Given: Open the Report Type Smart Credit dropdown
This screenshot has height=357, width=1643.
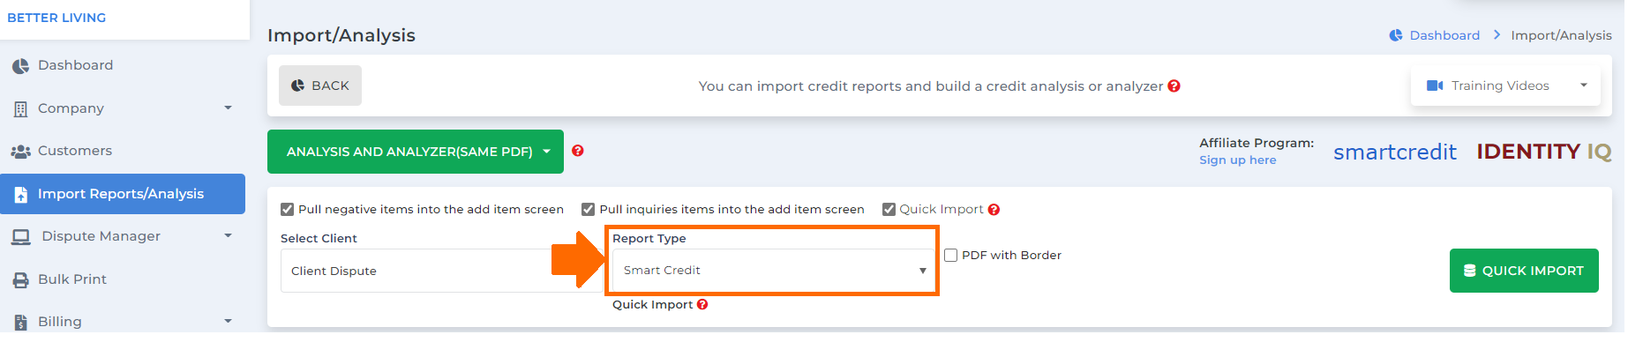Looking at the screenshot, I should (774, 271).
